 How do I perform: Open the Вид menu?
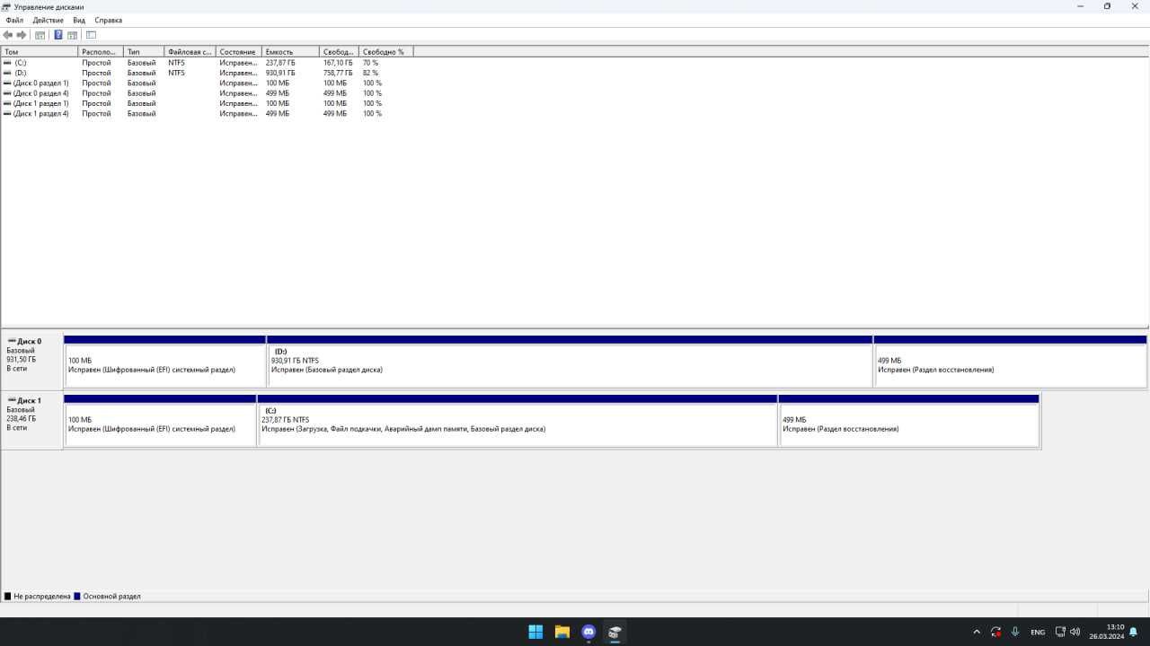pyautogui.click(x=79, y=20)
